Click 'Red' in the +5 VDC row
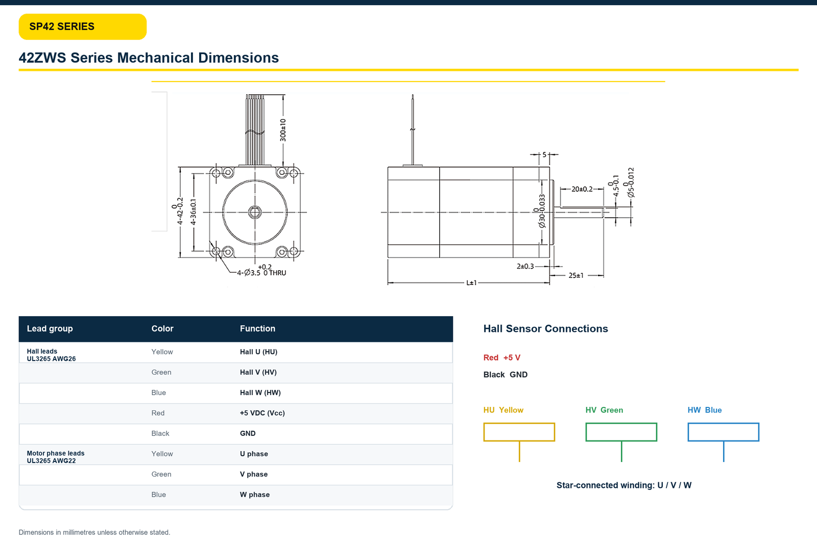 158,413
